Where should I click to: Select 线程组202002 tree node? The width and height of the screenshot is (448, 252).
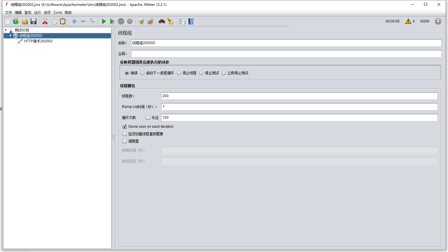coord(31,36)
